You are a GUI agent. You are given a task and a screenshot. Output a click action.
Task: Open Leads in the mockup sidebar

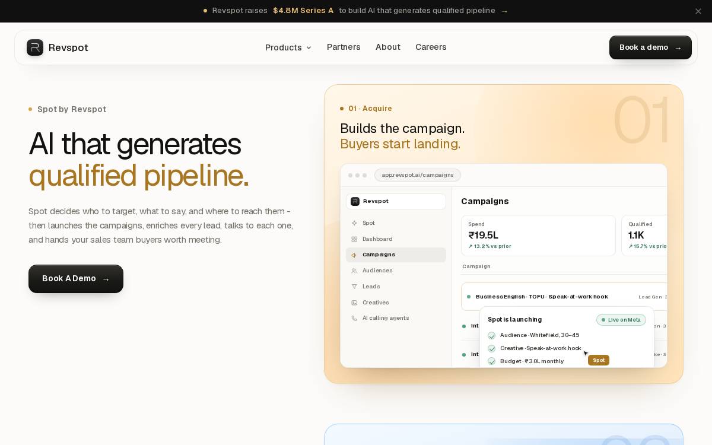pos(396,287)
